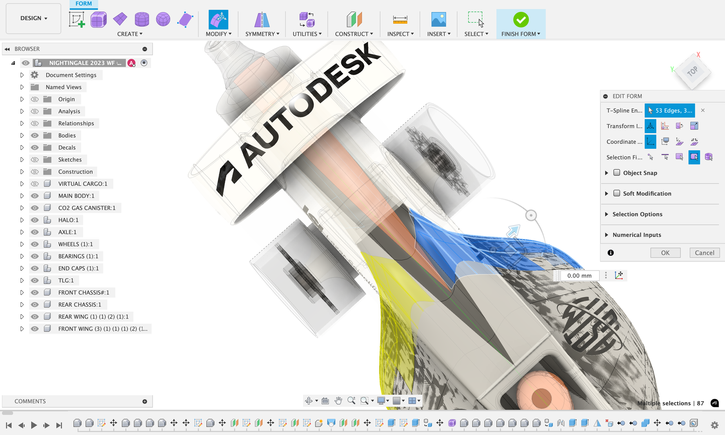Image resolution: width=725 pixels, height=435 pixels.
Task: Switch to the FORM tab
Action: coord(84,4)
